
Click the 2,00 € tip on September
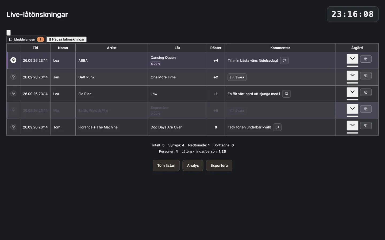[155, 114]
